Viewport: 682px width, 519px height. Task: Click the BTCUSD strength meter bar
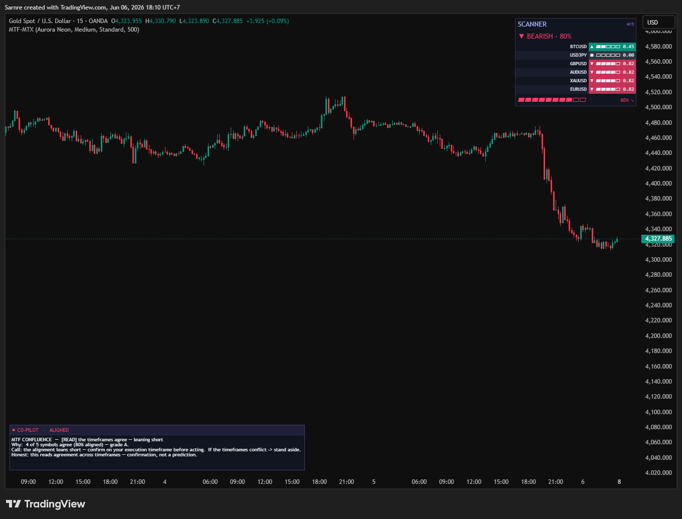[x=608, y=47]
